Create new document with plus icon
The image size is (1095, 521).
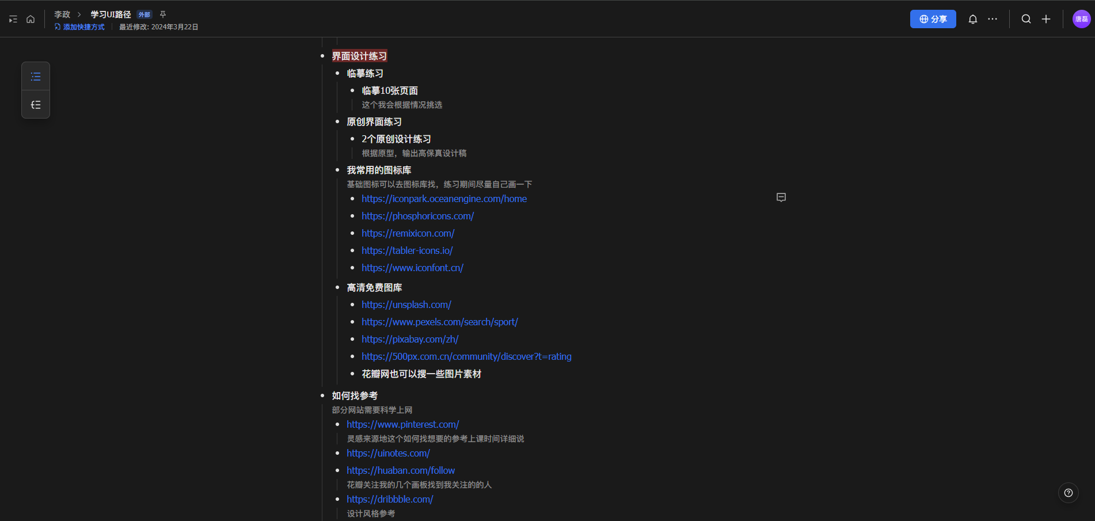(x=1045, y=19)
